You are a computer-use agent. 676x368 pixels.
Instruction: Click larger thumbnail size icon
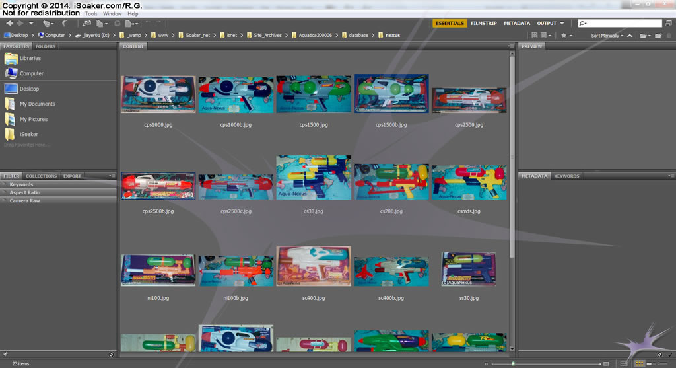606,363
